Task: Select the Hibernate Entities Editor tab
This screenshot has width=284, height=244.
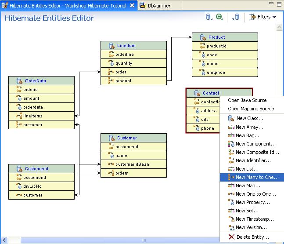Action: pos(68,6)
